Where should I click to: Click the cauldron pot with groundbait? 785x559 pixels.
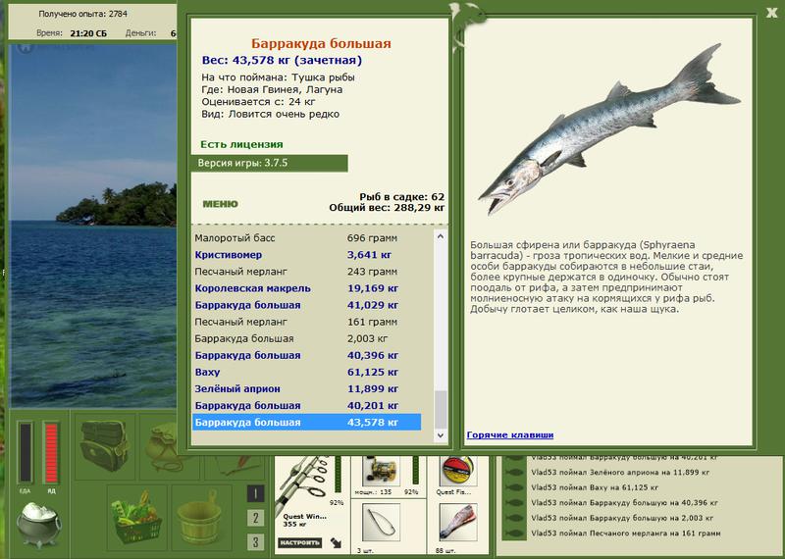(x=38, y=524)
